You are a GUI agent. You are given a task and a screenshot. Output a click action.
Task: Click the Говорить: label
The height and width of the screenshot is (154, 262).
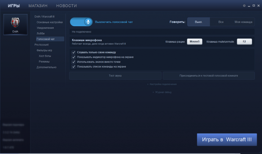click(x=177, y=22)
